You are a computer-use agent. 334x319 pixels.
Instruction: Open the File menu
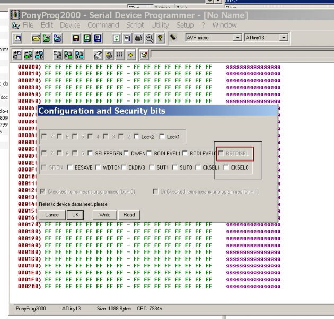tap(28, 25)
